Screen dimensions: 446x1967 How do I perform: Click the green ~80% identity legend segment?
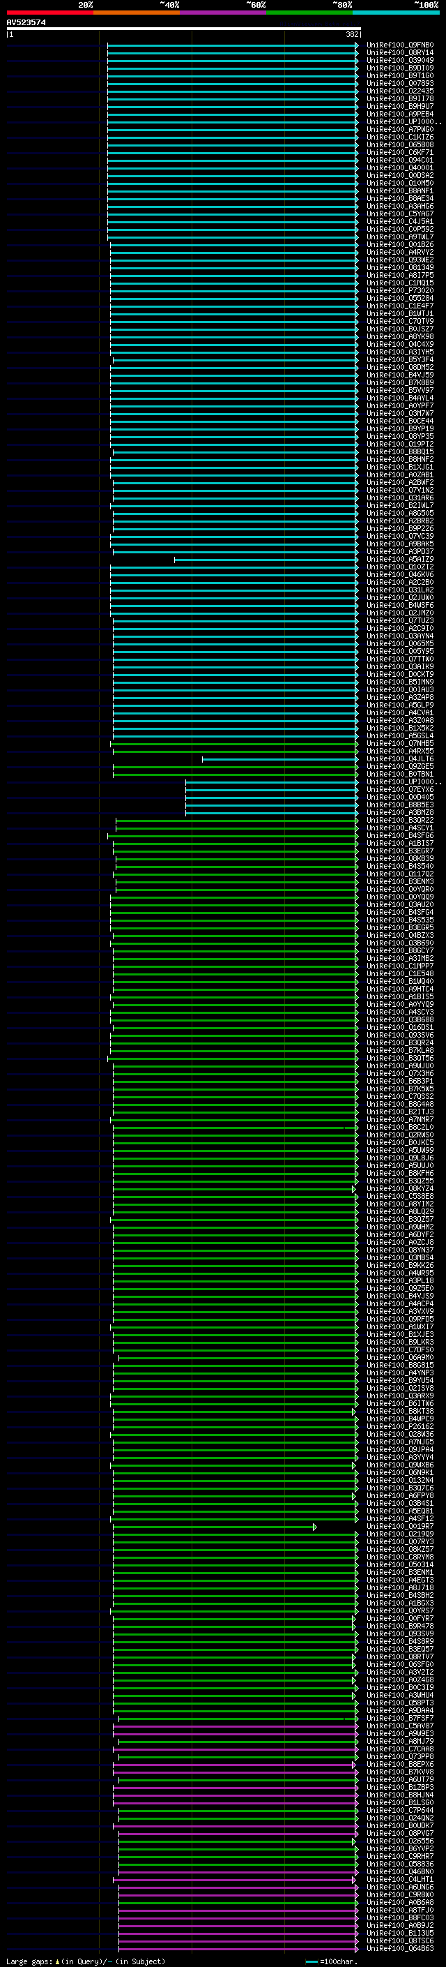coord(309,13)
